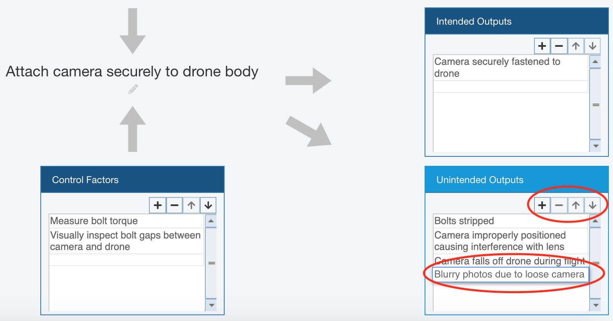613x321 pixels.
Task: Move Control Factors item down
Action: [208, 205]
